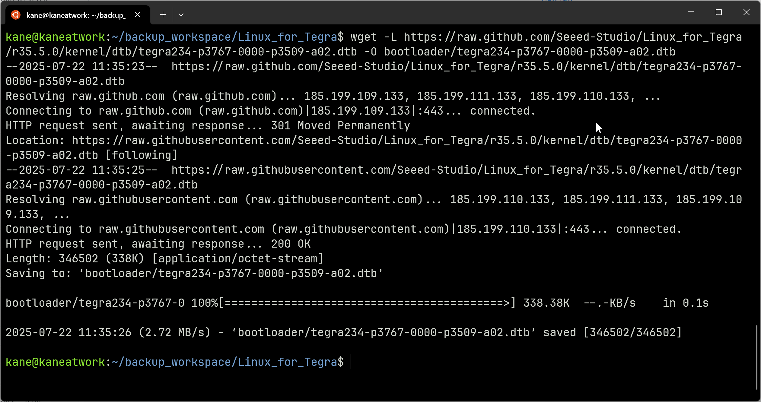Screen dimensions: 761x402
Task: Click the URL on the 11:35:23 timestamp line
Action: point(374,74)
